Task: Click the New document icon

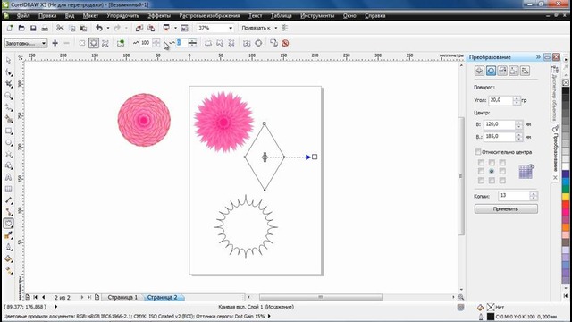Action: [10, 28]
